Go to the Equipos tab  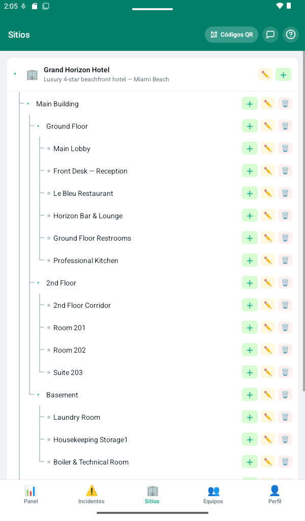(x=213, y=495)
